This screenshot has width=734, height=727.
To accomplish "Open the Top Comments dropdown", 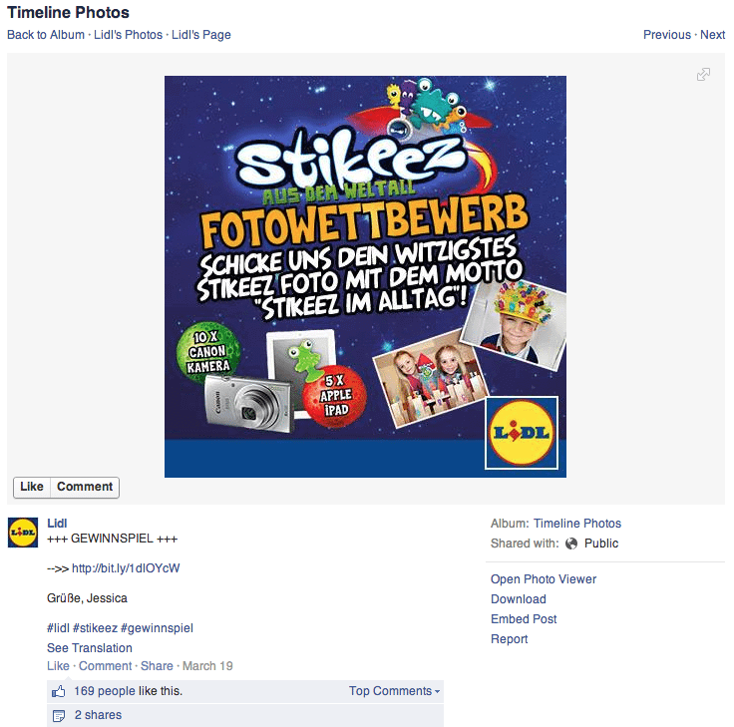I will [394, 691].
